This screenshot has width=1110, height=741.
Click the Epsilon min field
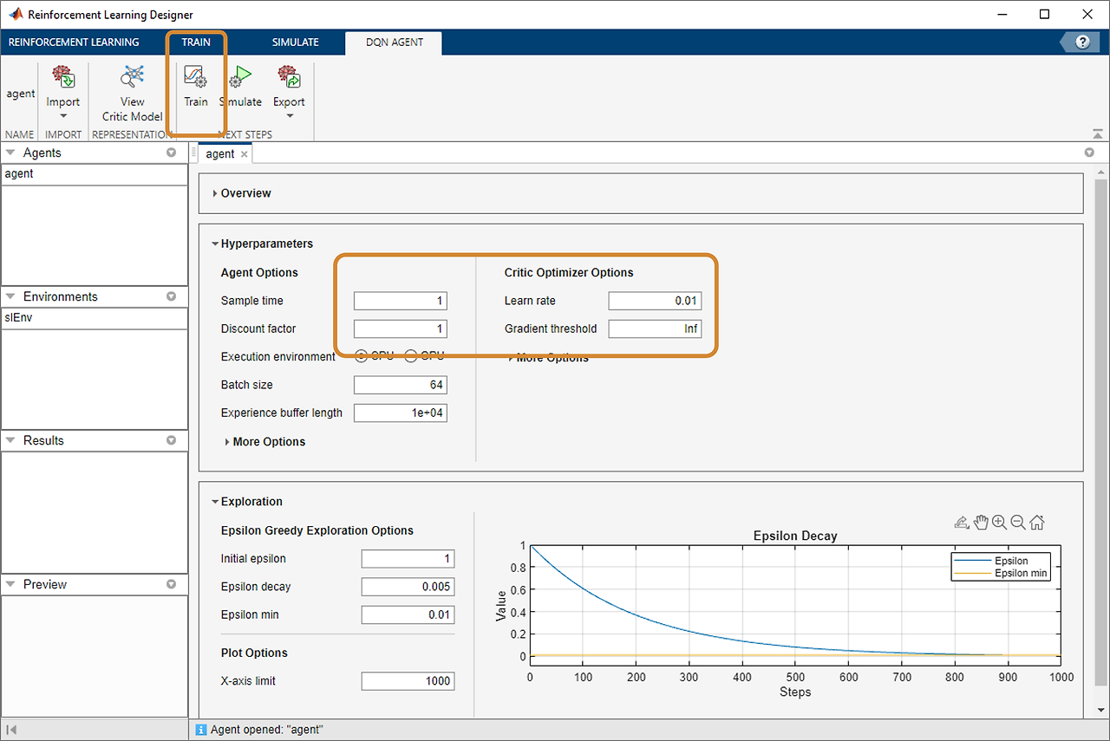point(408,614)
